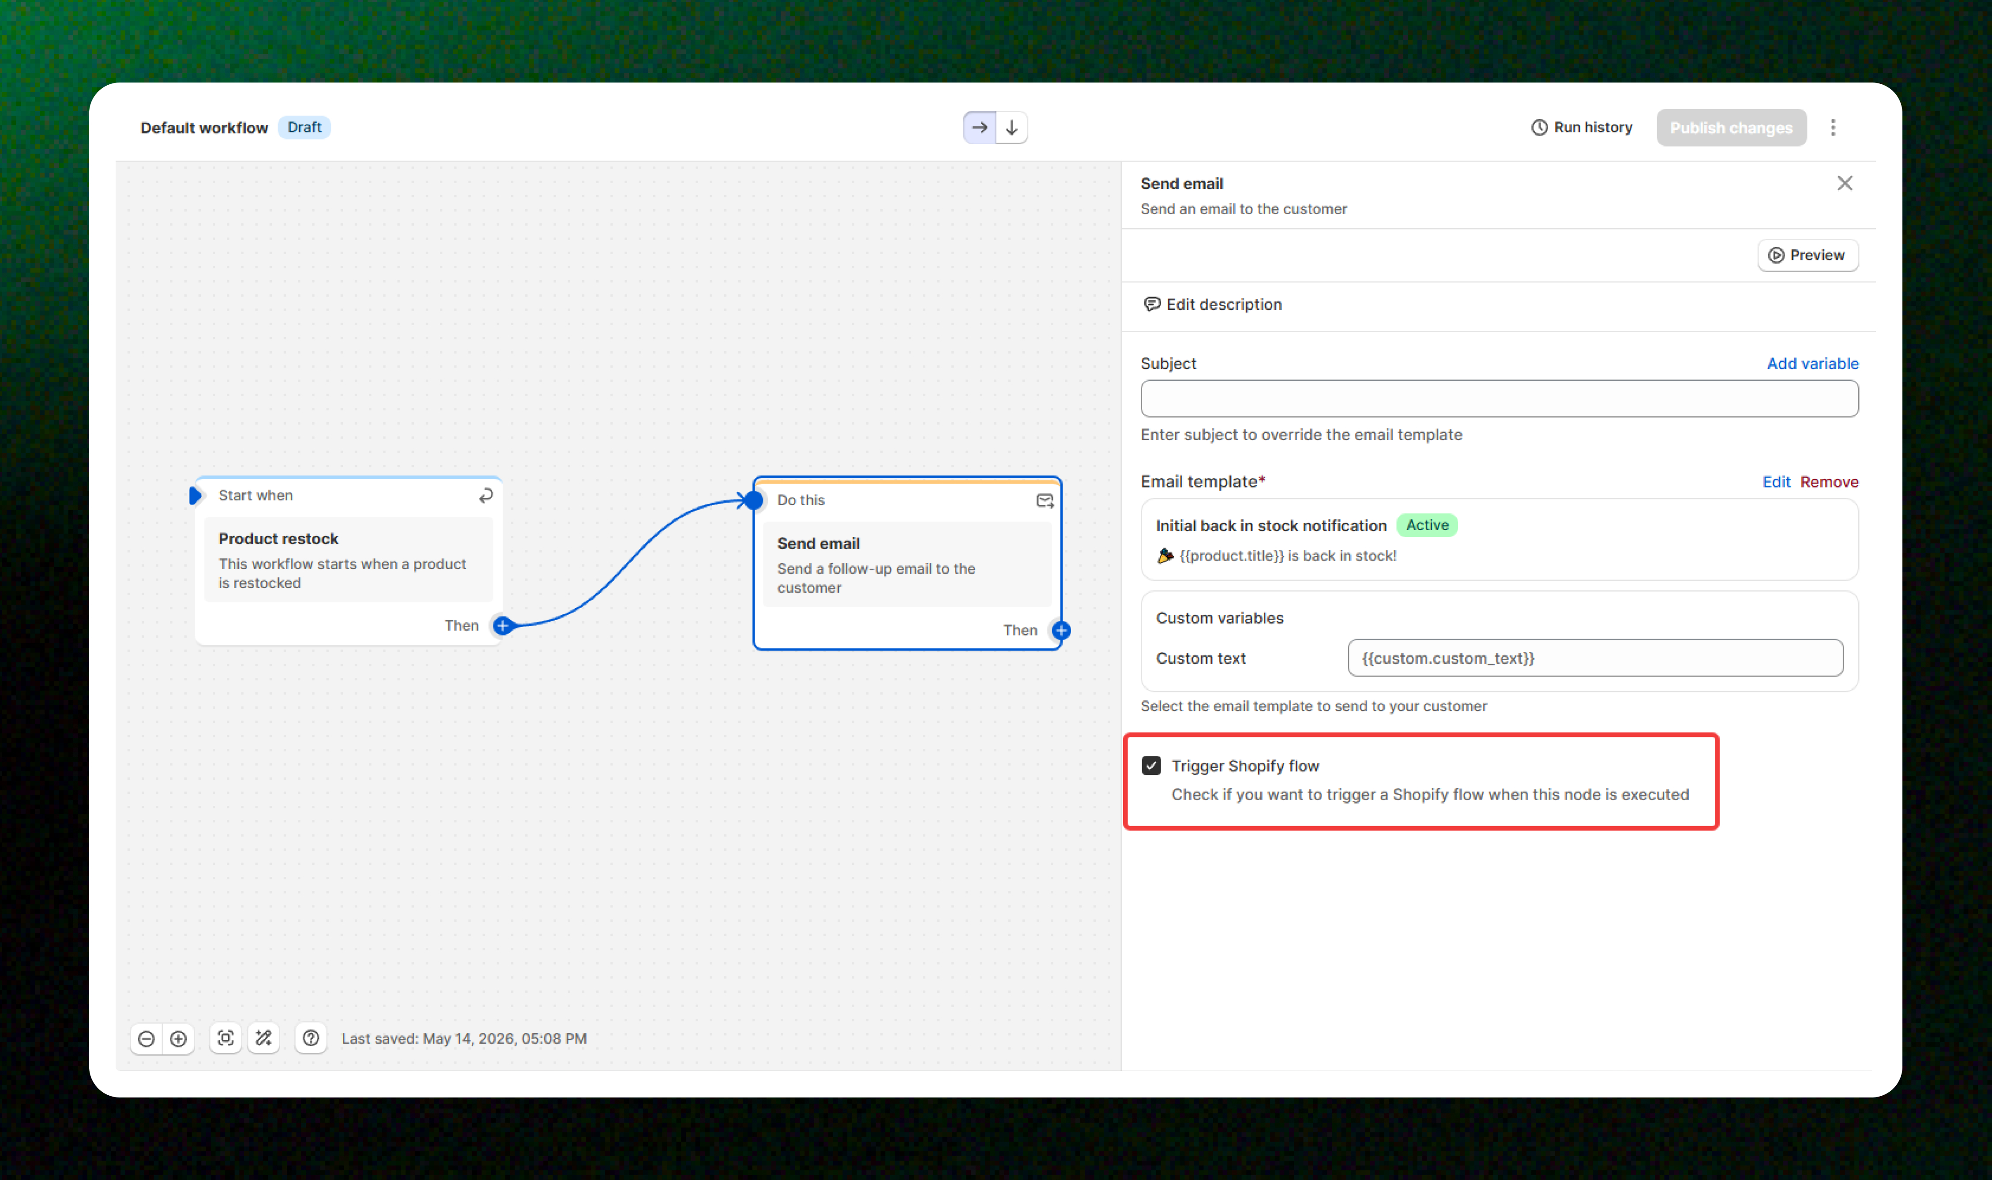Viewport: 1992px width, 1180px height.
Task: Open Run history
Action: tap(1582, 127)
